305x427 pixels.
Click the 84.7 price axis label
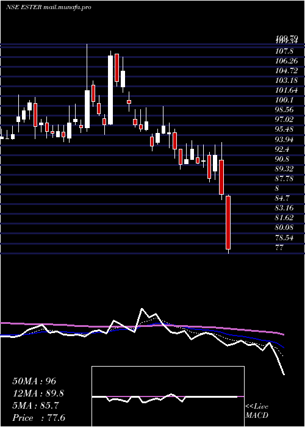click(x=282, y=198)
